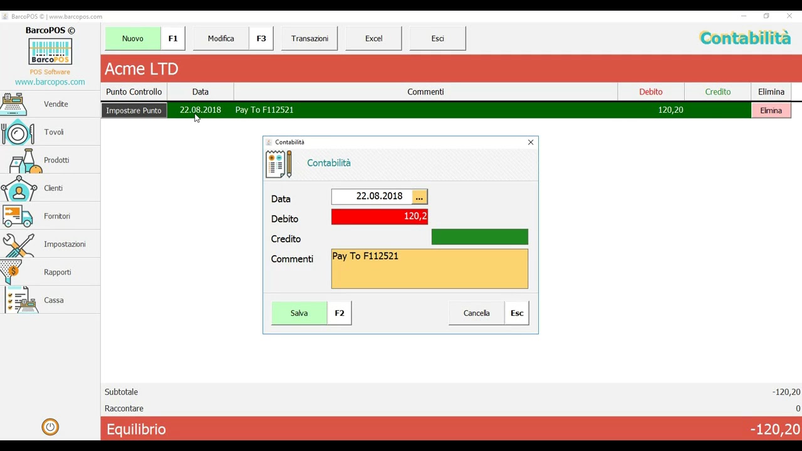Click the Subtotale value -120,20
The height and width of the screenshot is (451, 802).
tap(786, 392)
